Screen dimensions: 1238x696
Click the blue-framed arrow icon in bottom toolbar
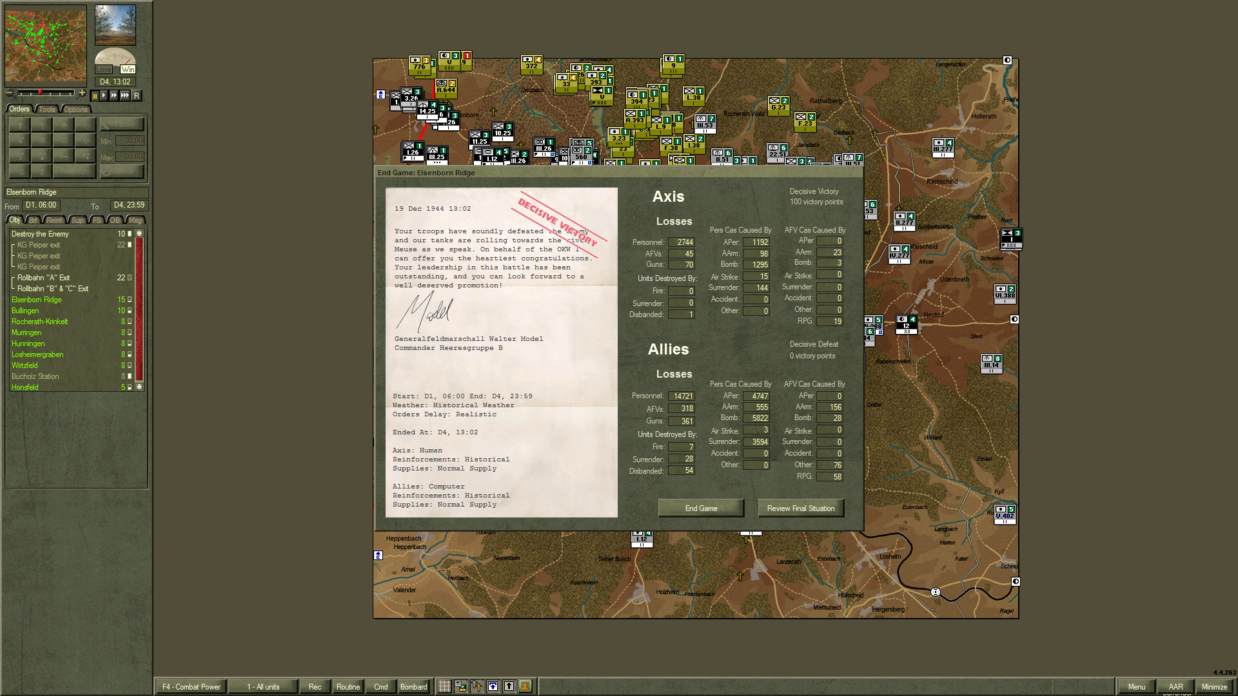[x=493, y=686]
